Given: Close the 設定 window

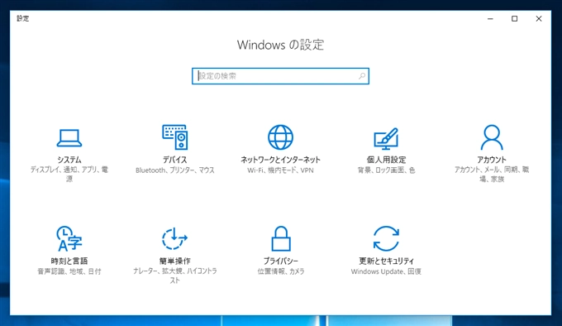Looking at the screenshot, I should click(x=539, y=19).
